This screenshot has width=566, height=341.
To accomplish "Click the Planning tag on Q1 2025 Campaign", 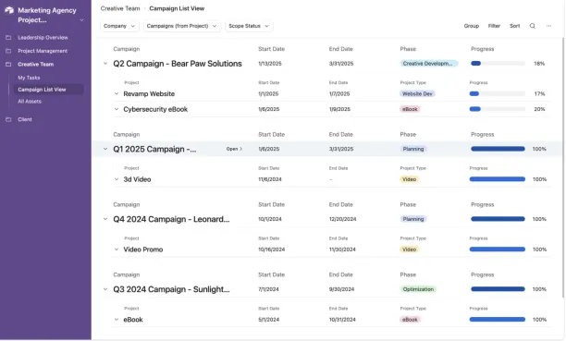I will coord(413,149).
